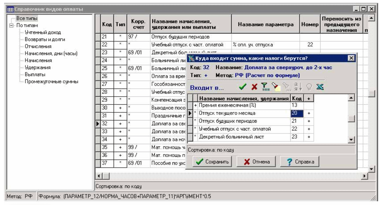Click the red X toolbar icon
Image resolution: width=382 pixels, height=205 pixels.
[254, 87]
